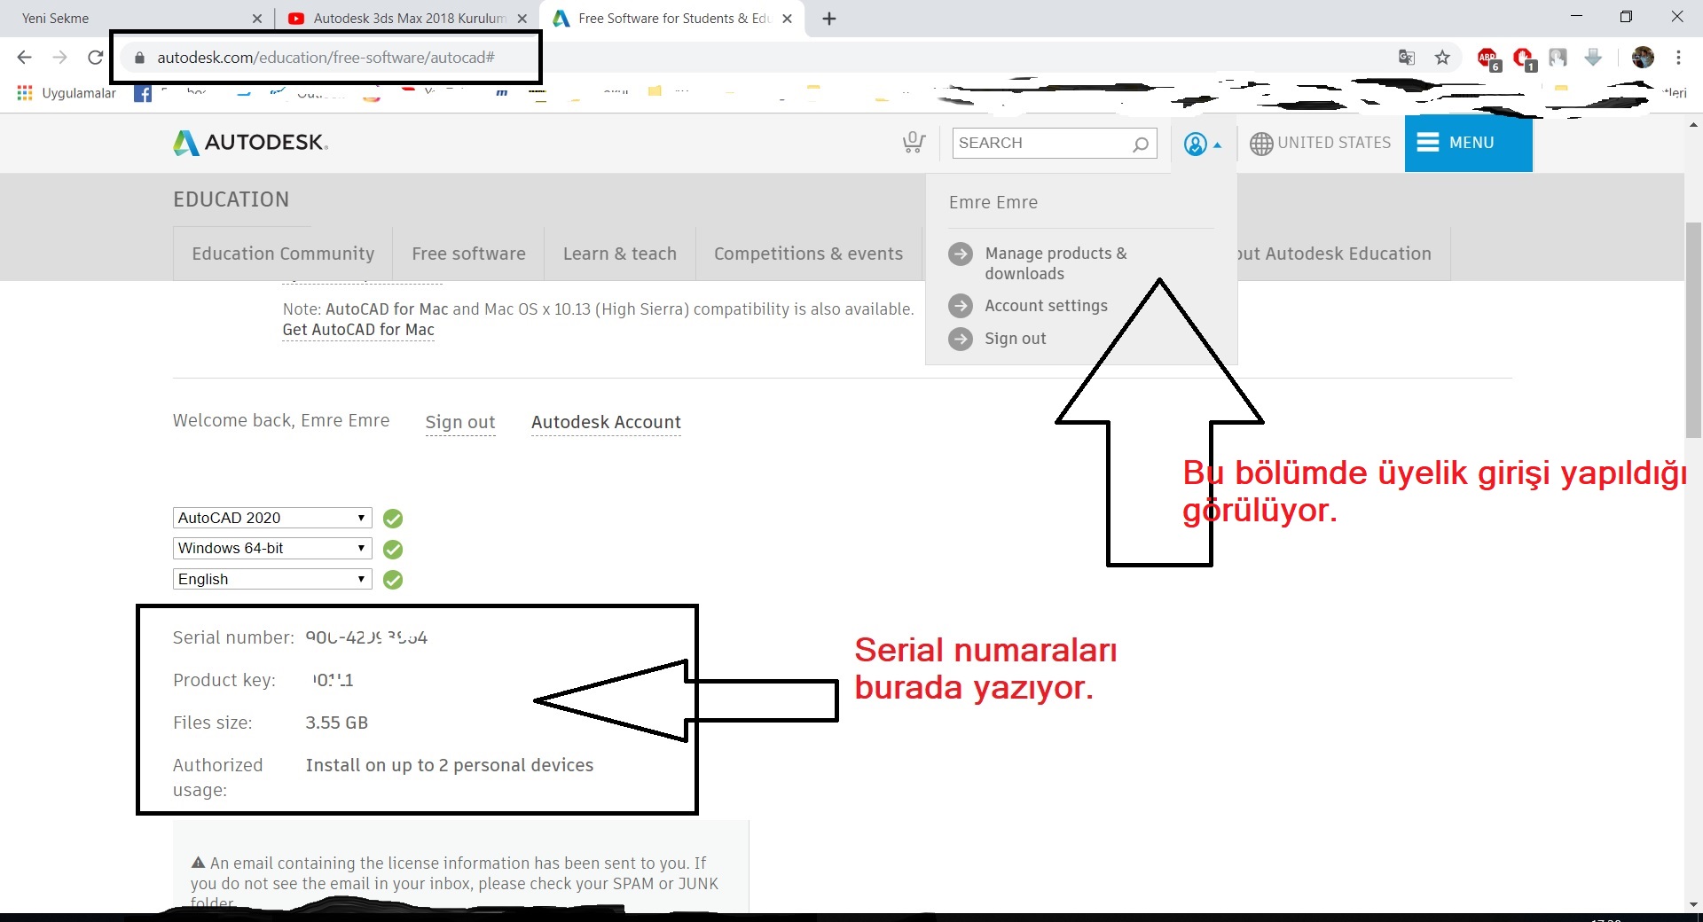Click Get AutoCAD for Mac link
The width and height of the screenshot is (1703, 922).
tap(358, 330)
